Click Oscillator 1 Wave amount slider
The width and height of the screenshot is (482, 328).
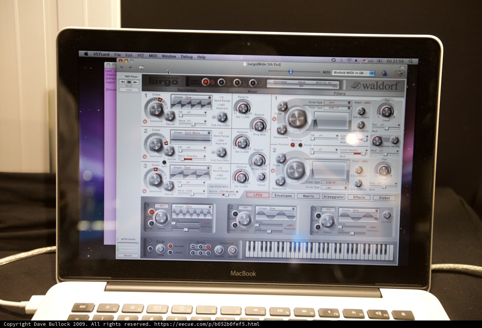tap(192, 124)
